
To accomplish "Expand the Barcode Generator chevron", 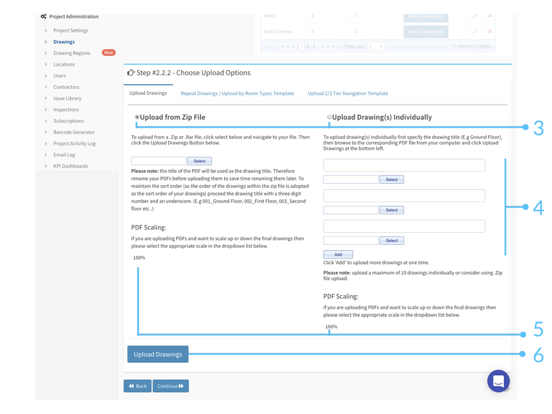I will pyautogui.click(x=46, y=132).
